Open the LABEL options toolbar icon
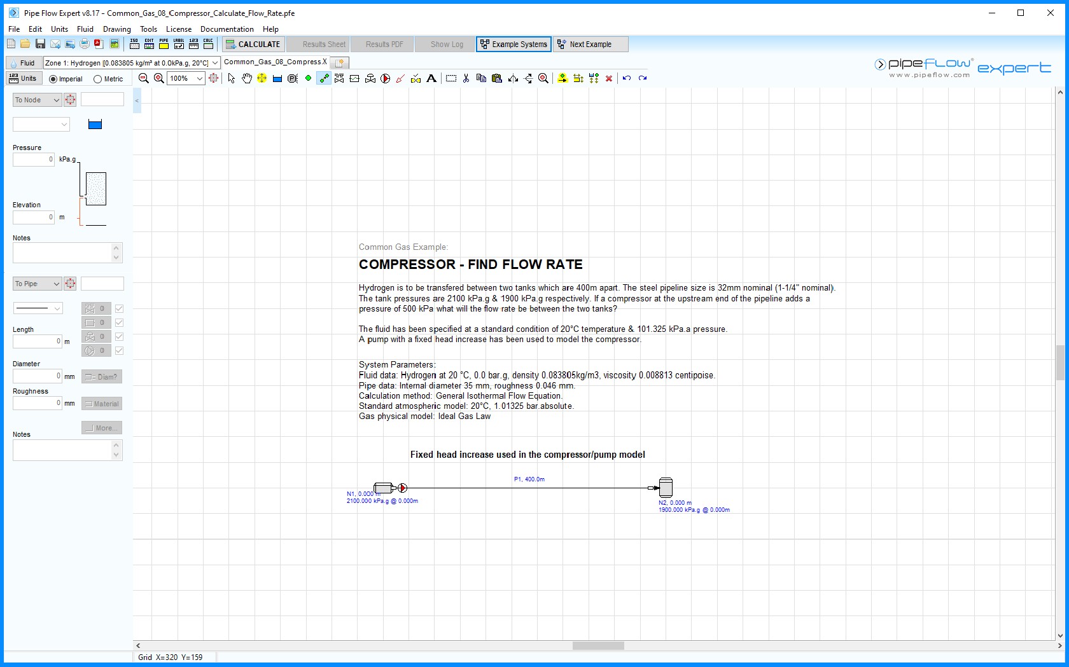The image size is (1069, 667). pyautogui.click(x=179, y=44)
